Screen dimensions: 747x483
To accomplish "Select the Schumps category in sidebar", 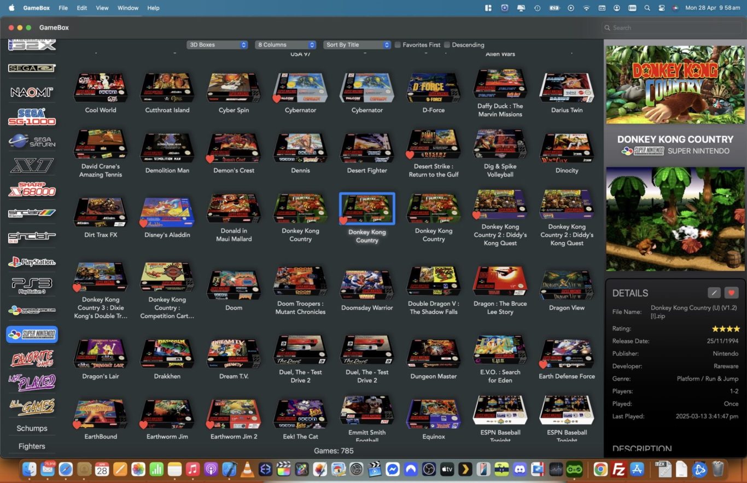I will tap(32, 428).
